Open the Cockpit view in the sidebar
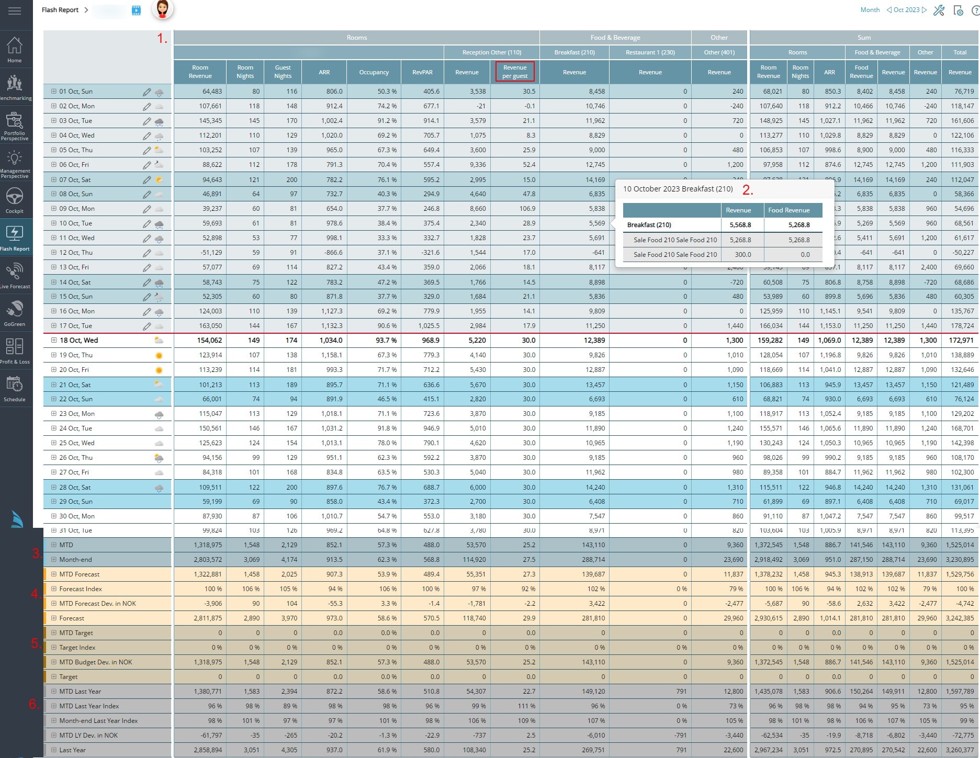The image size is (980, 758). point(15,199)
